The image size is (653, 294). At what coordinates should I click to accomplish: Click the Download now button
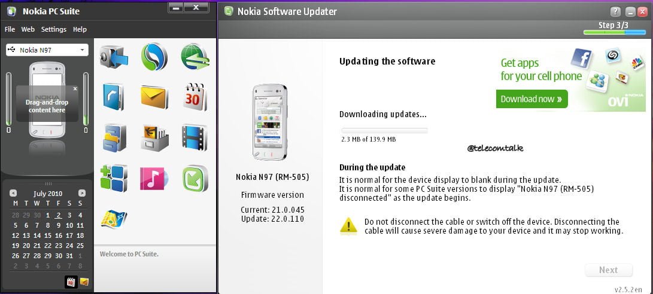coord(532,99)
